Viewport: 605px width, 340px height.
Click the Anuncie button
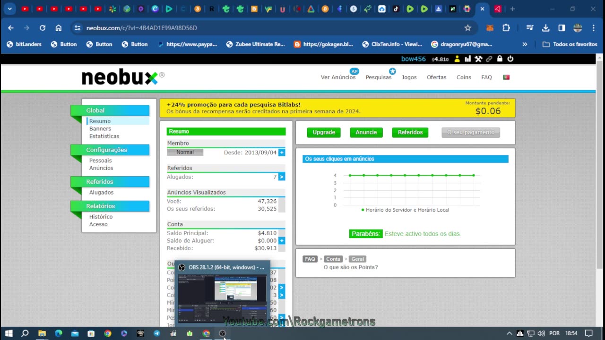tap(366, 132)
